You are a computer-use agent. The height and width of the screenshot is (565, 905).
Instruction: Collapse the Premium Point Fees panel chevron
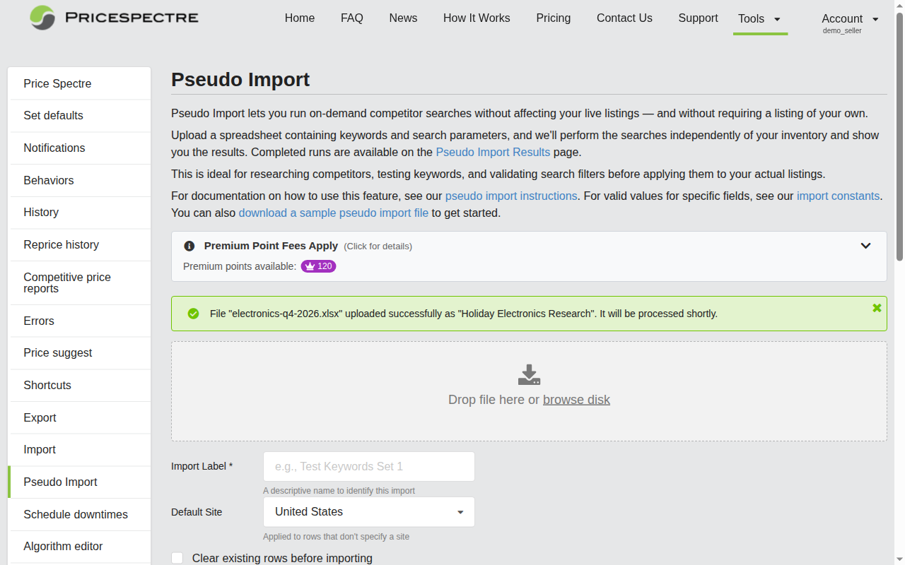pyautogui.click(x=865, y=246)
